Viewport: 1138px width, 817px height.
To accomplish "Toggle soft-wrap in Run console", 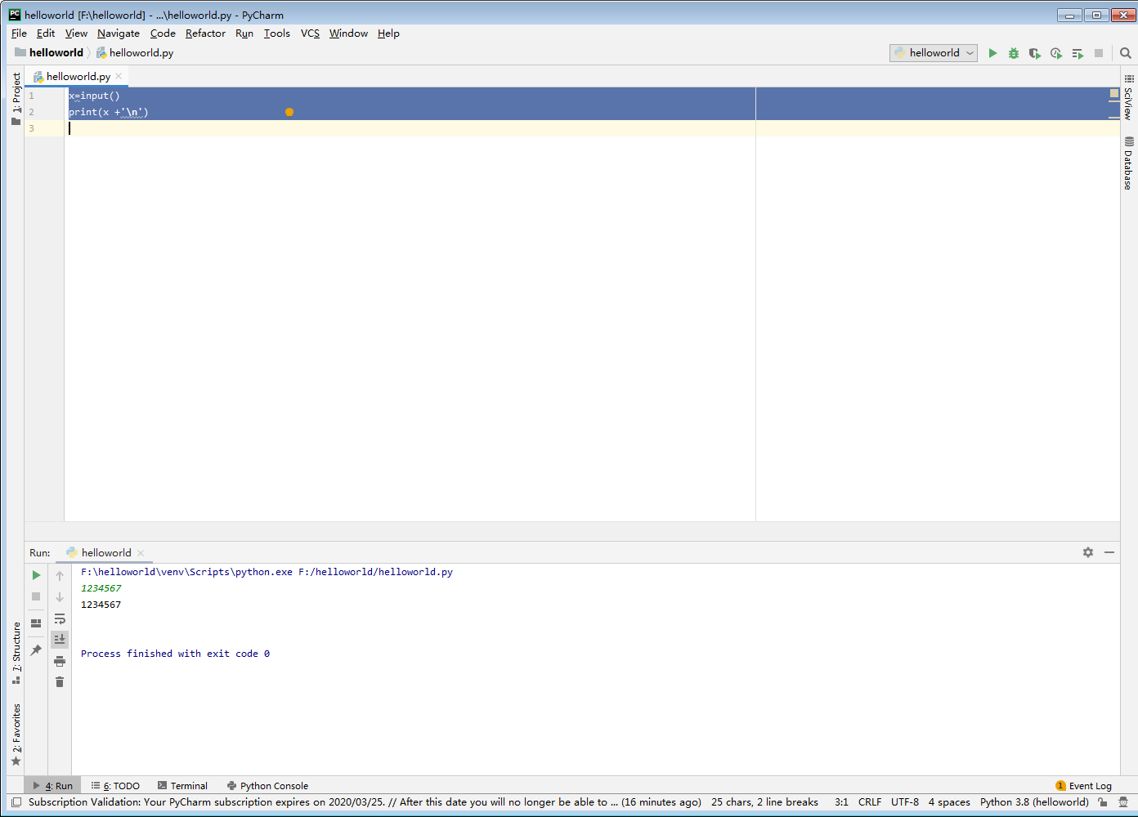I will pos(60,618).
